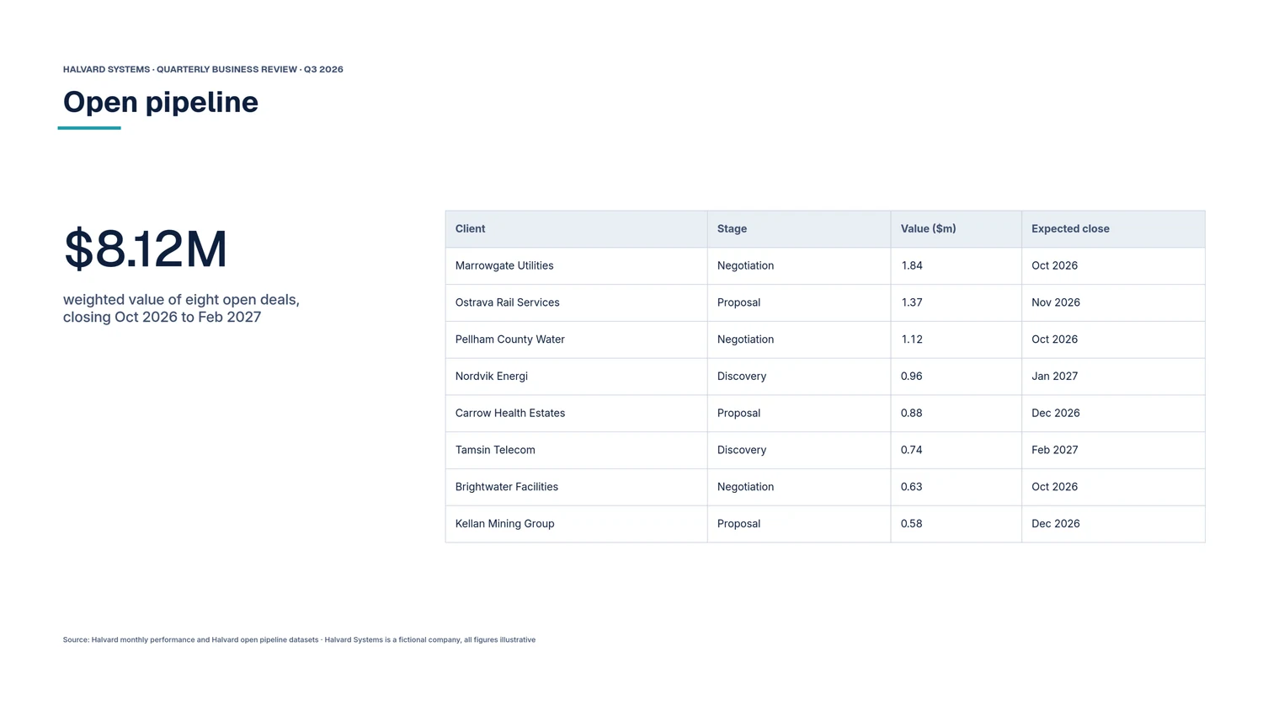
Task: Click the Halvard Systems quarterly review header line
Action: (203, 69)
